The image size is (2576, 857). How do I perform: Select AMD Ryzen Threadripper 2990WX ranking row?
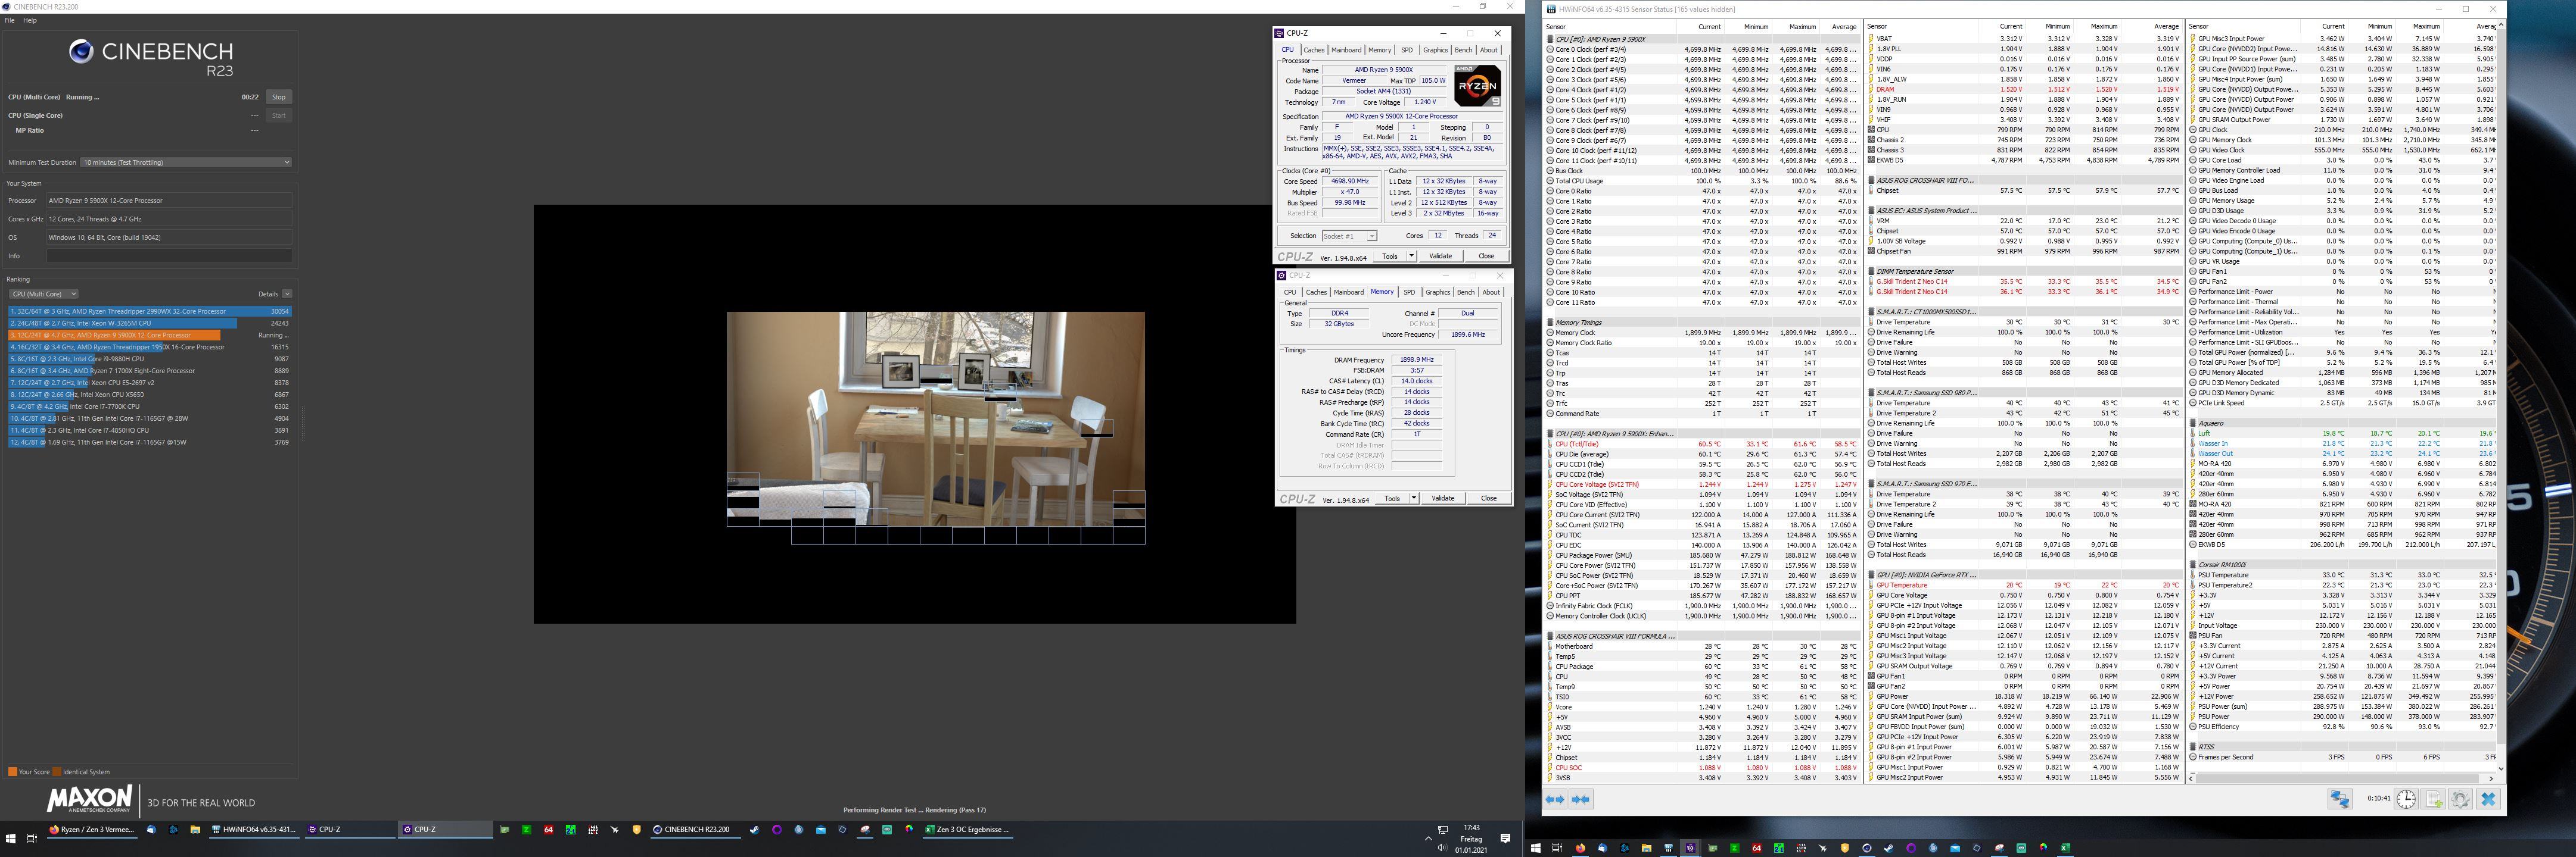(150, 312)
